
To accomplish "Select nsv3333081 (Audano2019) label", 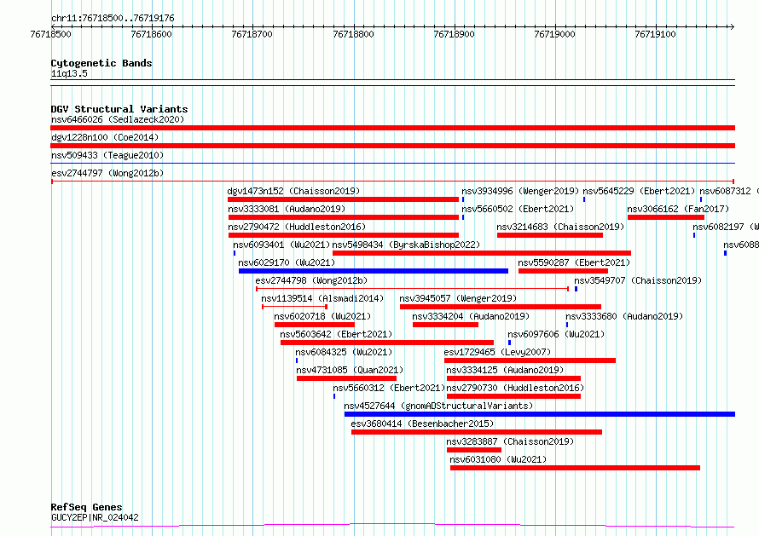I will (x=287, y=209).
